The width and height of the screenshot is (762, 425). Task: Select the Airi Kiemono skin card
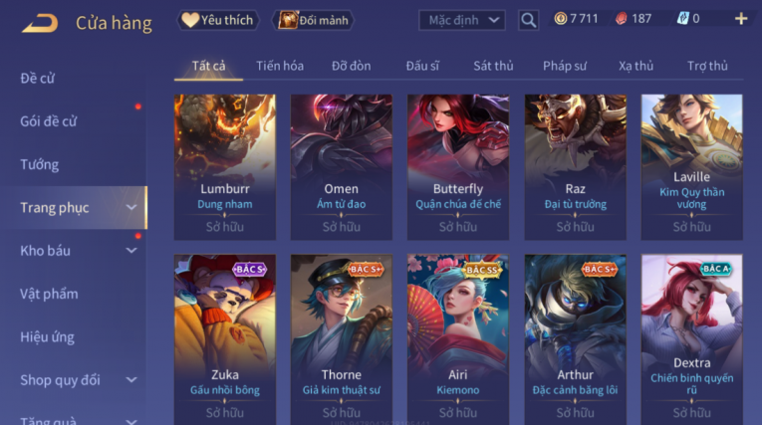pos(458,339)
